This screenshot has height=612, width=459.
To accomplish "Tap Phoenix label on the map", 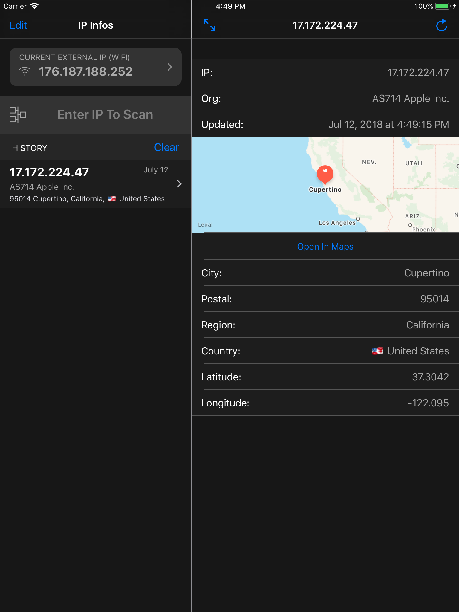I will coord(424,229).
